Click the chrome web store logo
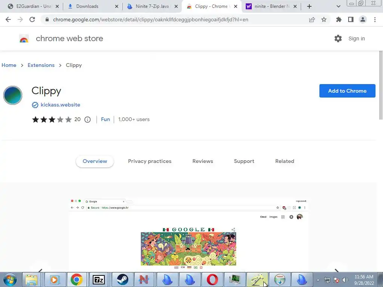The image size is (383, 287). click(x=24, y=38)
